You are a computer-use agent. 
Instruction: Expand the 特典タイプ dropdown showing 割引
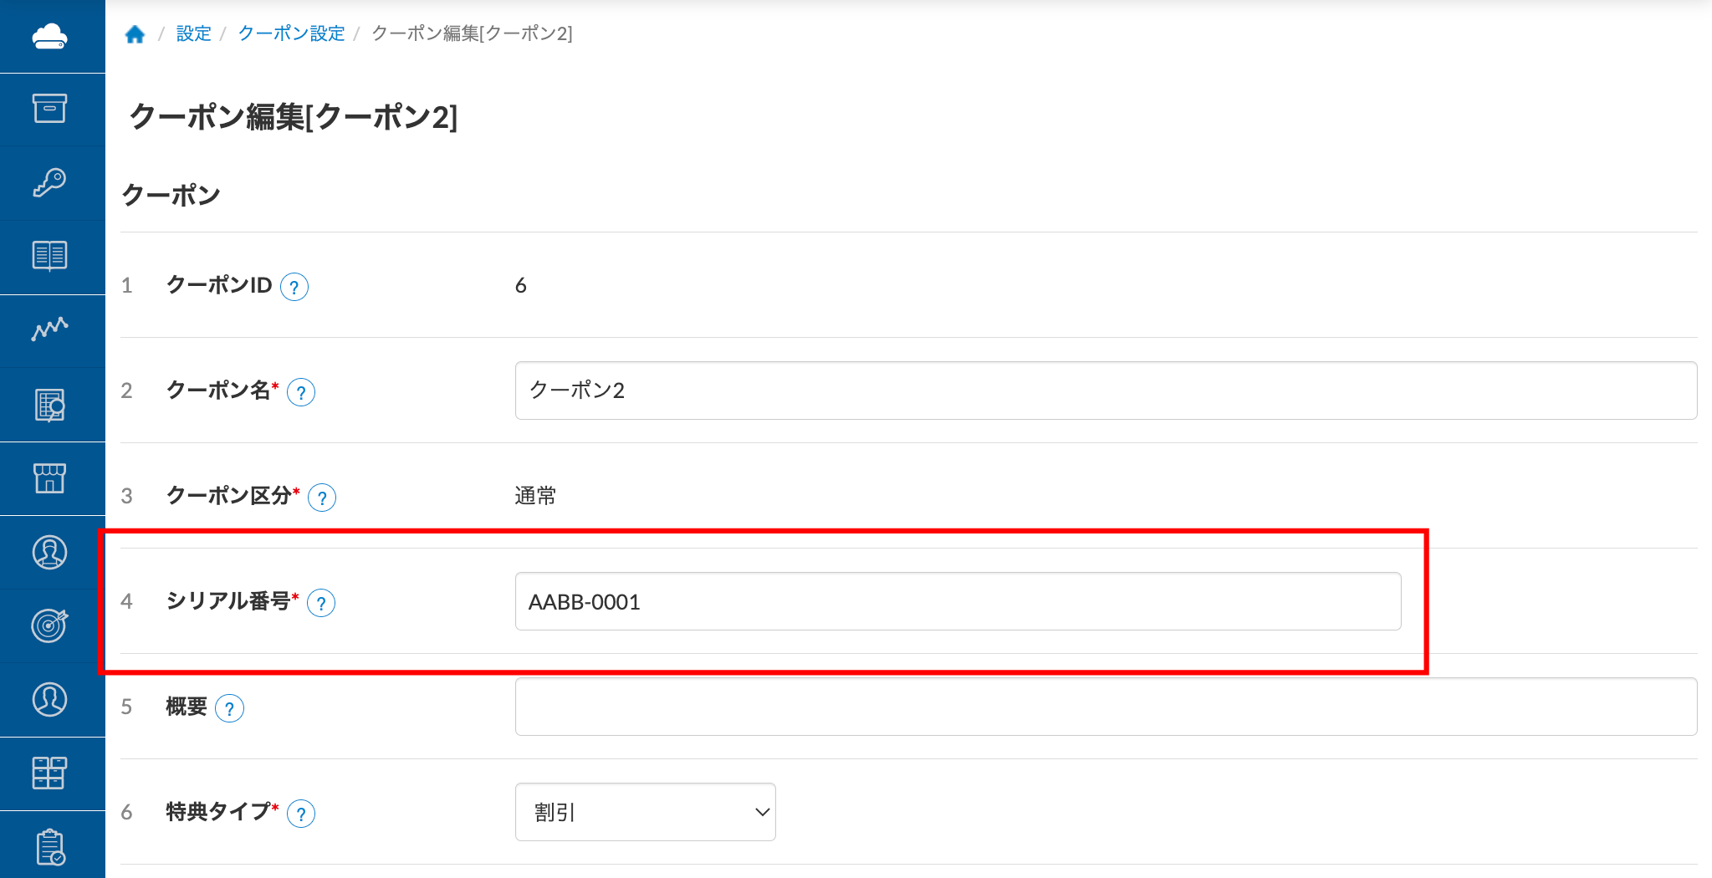pos(645,812)
